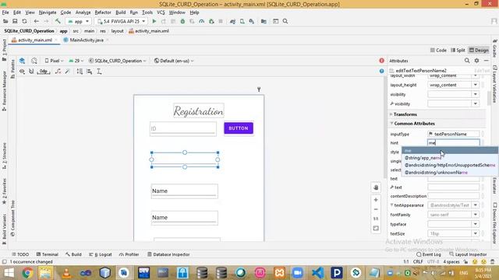Open the Select Design Surface layers icon
The width and height of the screenshot is (499, 280).
(x=23, y=61)
